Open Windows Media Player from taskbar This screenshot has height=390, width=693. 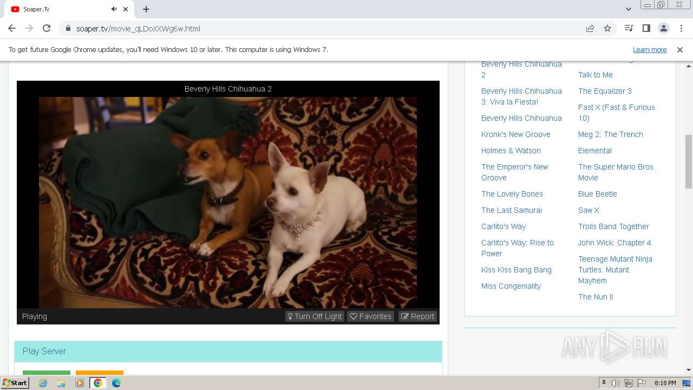[80, 383]
